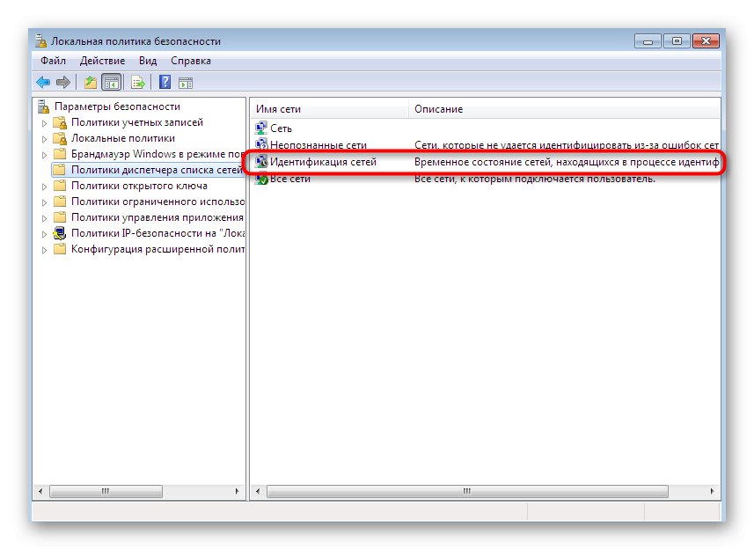Click right arrow of left pane scrollbar
This screenshot has width=754, height=550.
(237, 491)
